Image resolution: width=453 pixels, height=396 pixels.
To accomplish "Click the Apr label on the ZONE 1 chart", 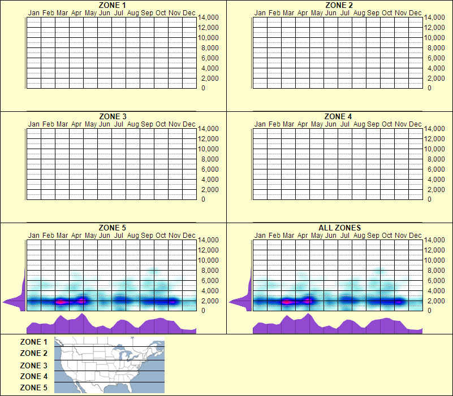I will click(x=76, y=12).
